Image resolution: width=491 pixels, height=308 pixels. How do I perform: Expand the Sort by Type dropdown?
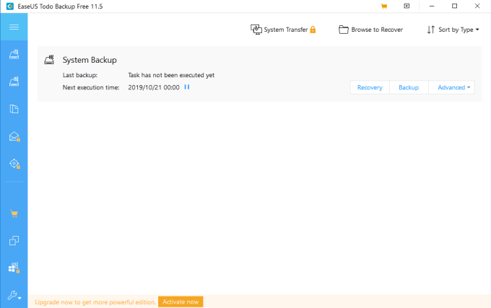[453, 30]
